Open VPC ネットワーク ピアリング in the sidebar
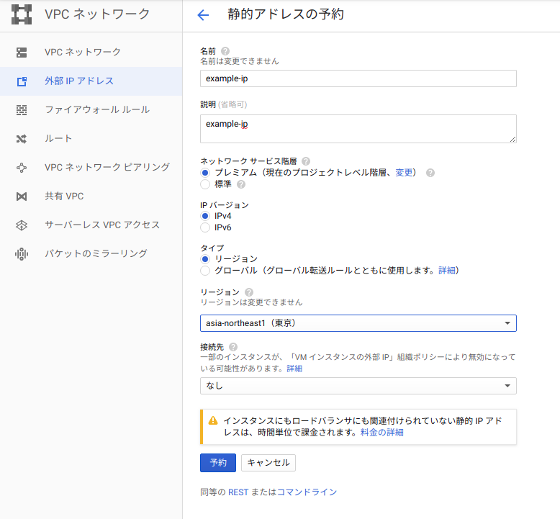This screenshot has width=560, height=519. click(x=91, y=168)
